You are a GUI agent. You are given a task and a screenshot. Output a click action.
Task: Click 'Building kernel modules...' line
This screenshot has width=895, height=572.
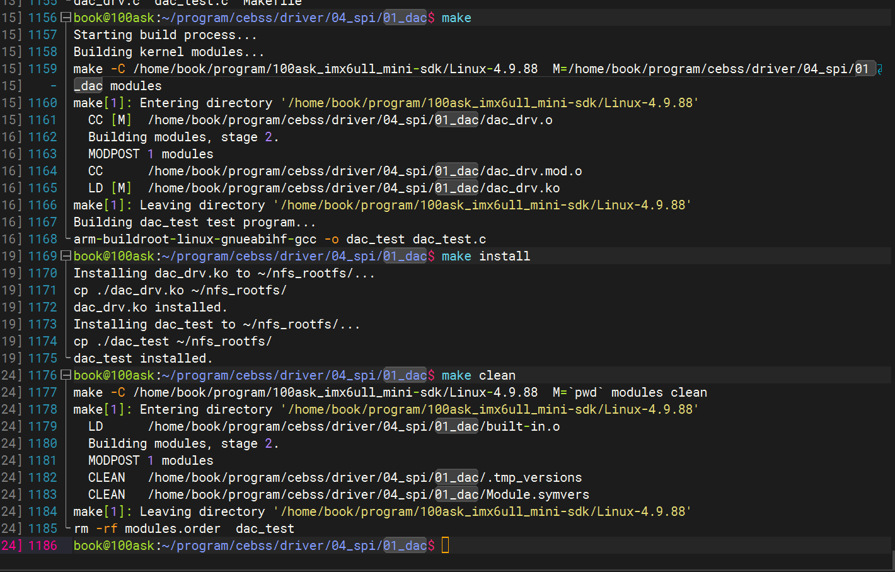click(169, 52)
